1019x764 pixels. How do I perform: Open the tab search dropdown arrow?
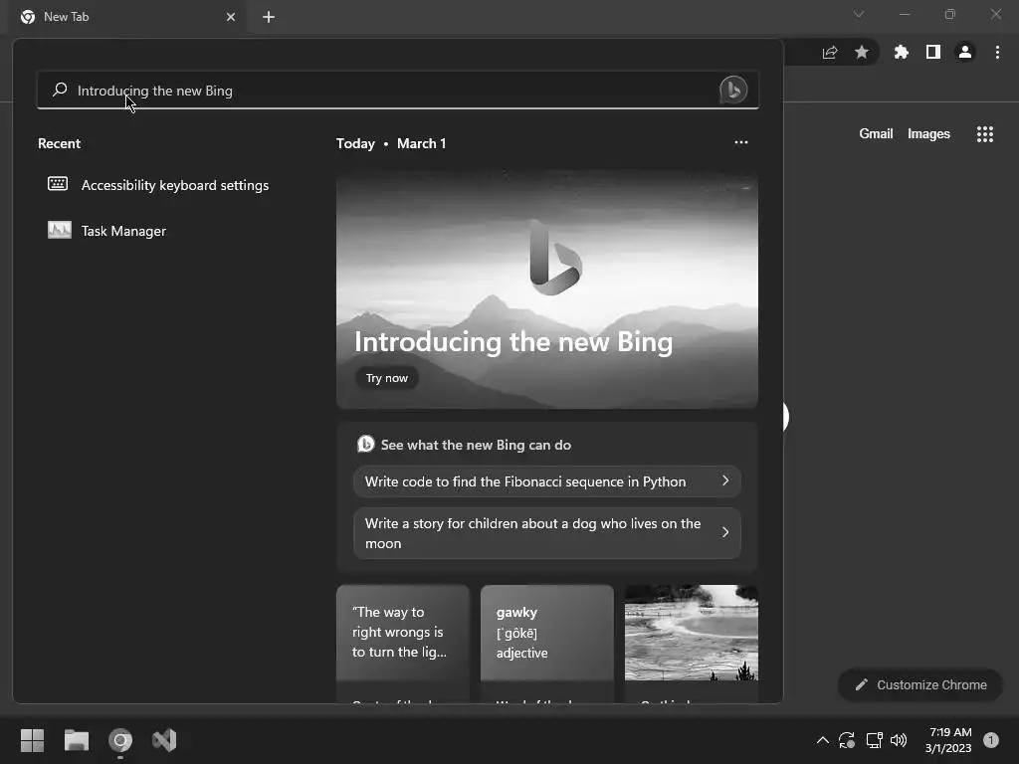[x=859, y=14]
